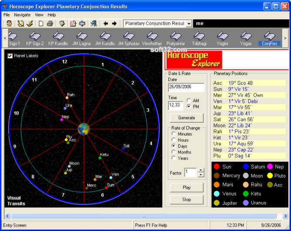
Task: Click the PDF export icon
Action: (x=73, y=23)
